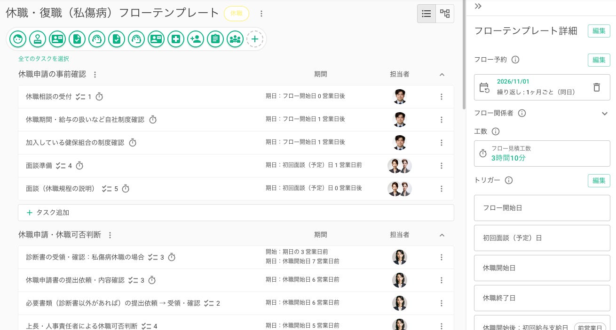Click the stopwatch icon in フロー見積工数 box

pos(483,153)
